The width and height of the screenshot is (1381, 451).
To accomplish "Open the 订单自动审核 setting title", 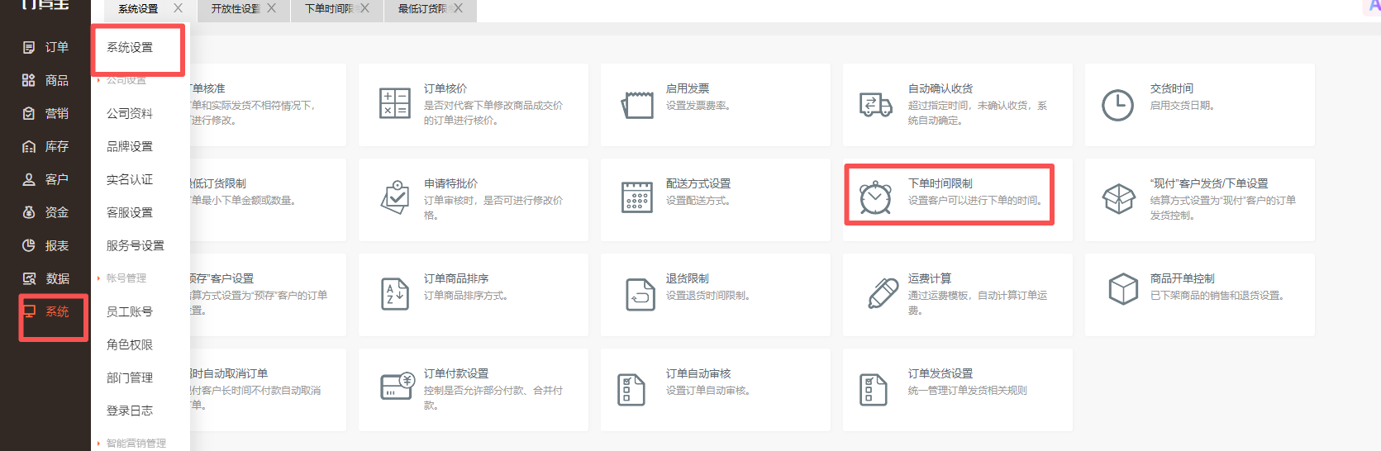I will pos(698,373).
